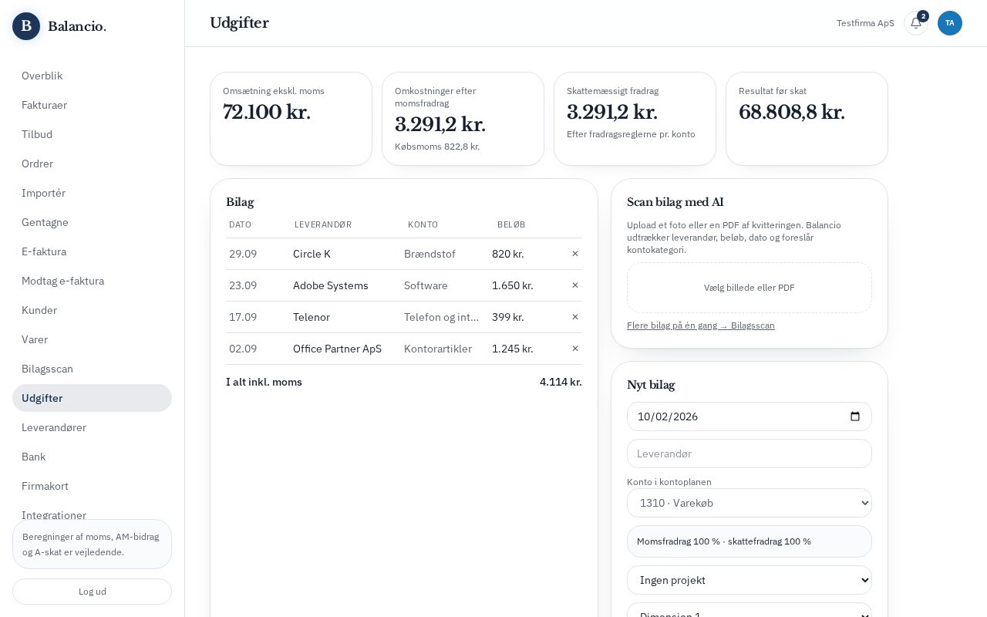Open the Firmakort page
This screenshot has width=987, height=617.
[92, 486]
